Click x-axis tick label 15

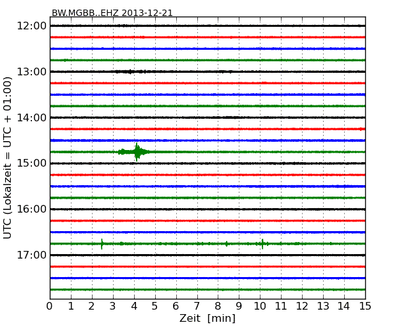point(365,306)
